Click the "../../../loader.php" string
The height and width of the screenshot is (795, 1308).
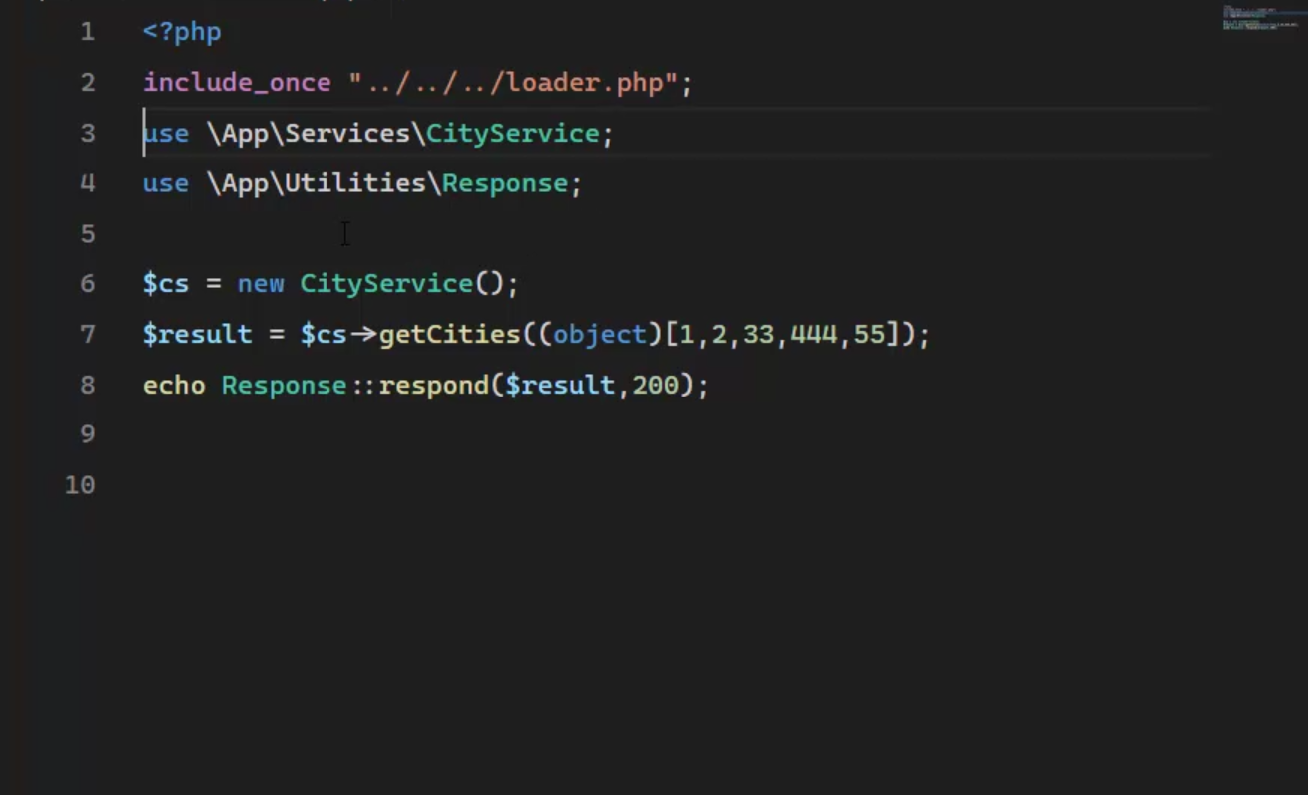[513, 82]
